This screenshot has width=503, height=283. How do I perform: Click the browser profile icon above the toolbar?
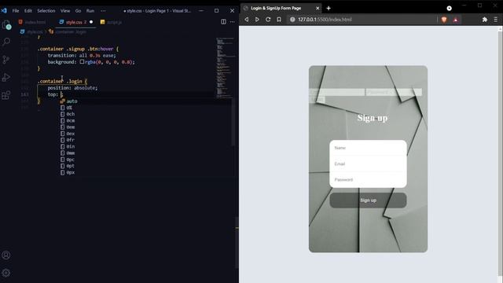point(449,8)
